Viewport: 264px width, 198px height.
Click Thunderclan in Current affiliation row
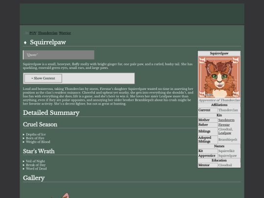[x=228, y=110]
